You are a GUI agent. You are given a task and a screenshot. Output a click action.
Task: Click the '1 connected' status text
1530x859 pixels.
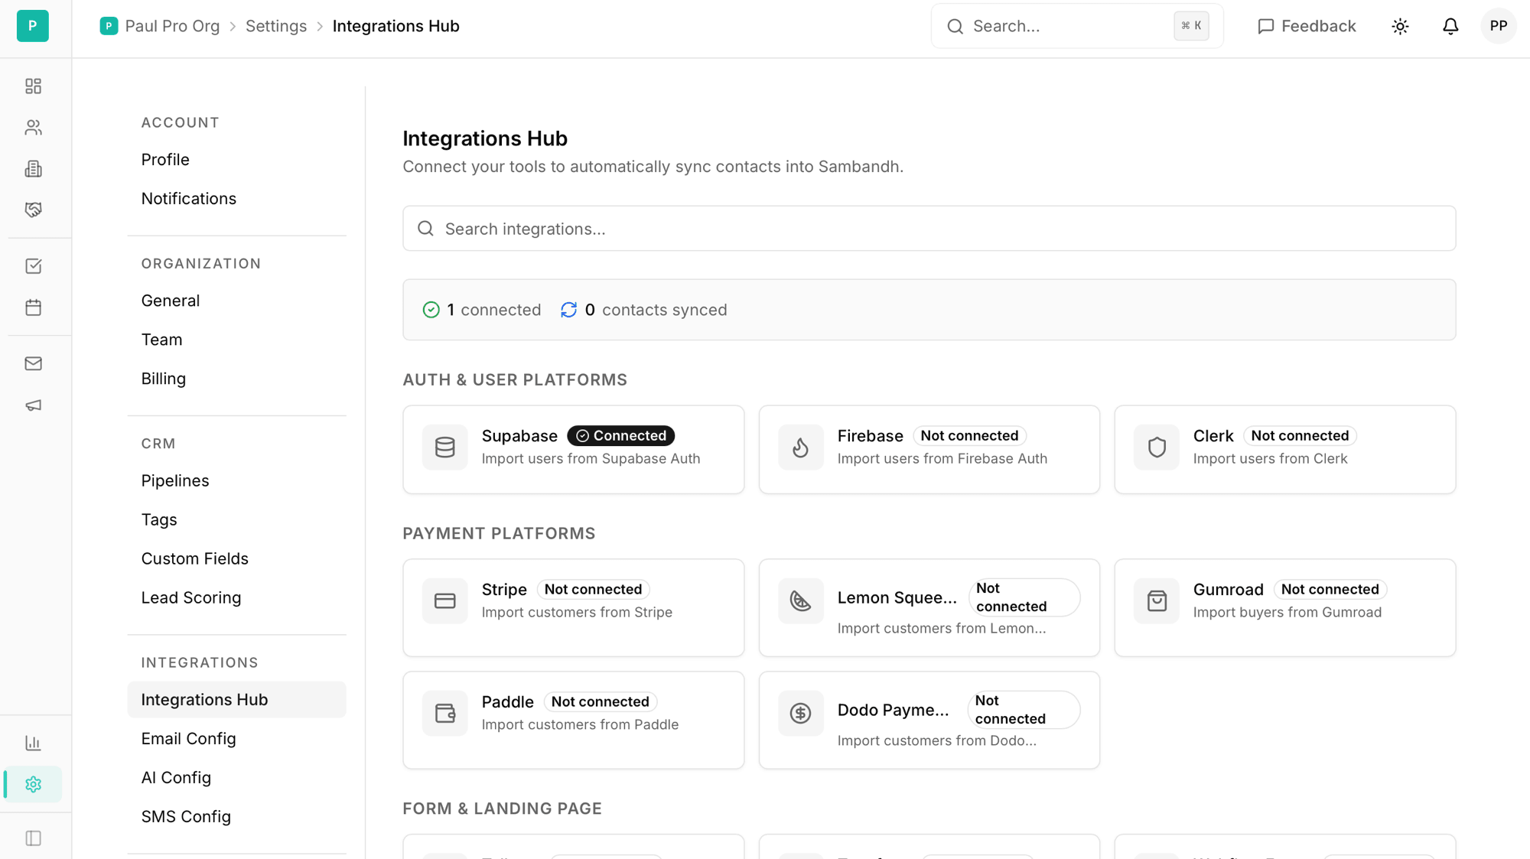pyautogui.click(x=493, y=310)
